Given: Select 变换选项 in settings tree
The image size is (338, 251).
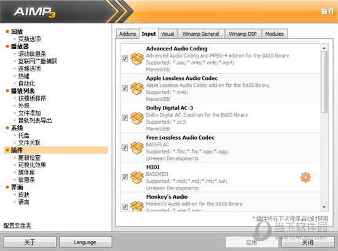Looking at the screenshot, I should tap(29, 39).
